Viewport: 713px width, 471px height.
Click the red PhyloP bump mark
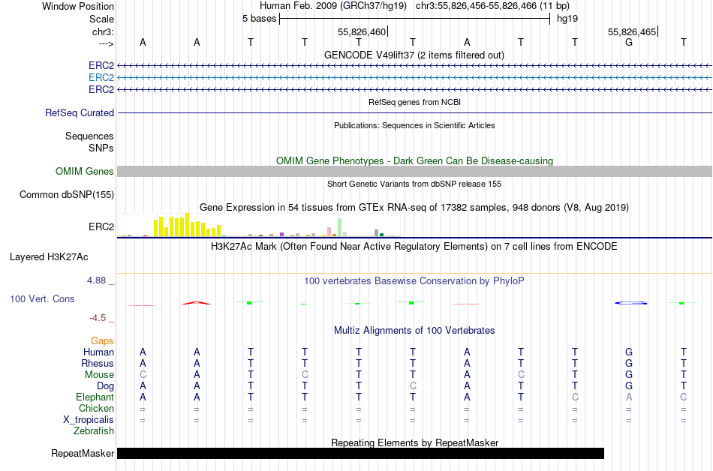coord(197,302)
